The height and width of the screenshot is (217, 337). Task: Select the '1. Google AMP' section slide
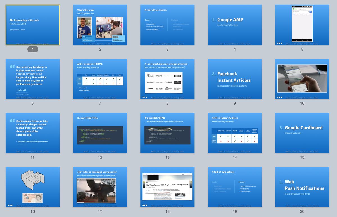tap(235, 25)
